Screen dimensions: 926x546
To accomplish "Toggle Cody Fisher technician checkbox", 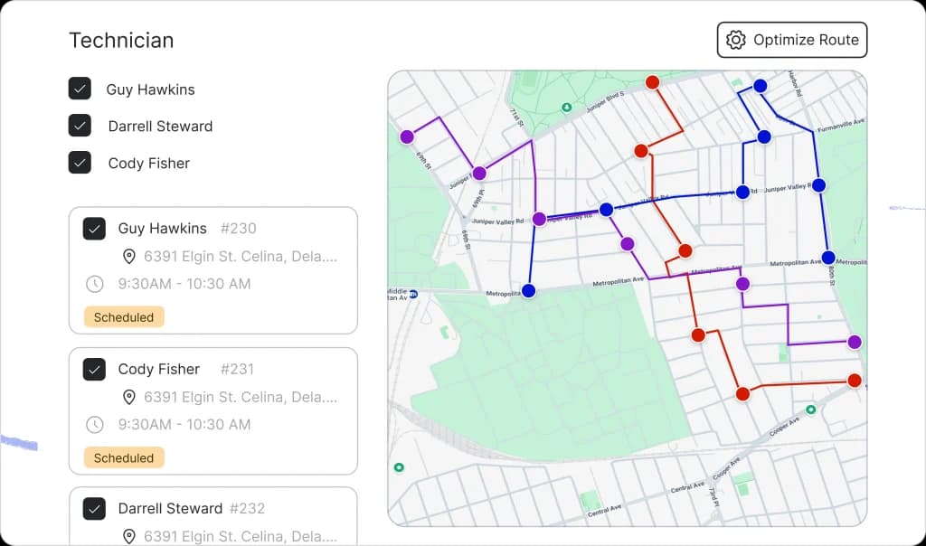I will pos(80,163).
